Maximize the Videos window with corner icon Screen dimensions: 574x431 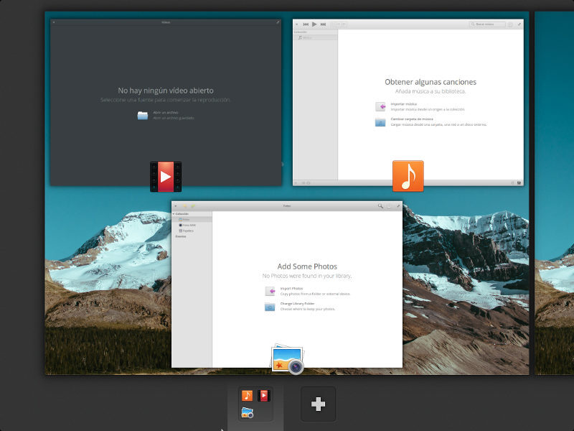(x=278, y=22)
